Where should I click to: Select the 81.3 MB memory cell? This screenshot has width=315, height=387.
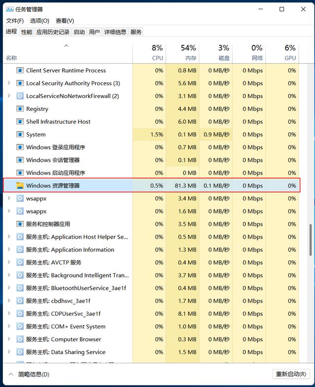(183, 185)
